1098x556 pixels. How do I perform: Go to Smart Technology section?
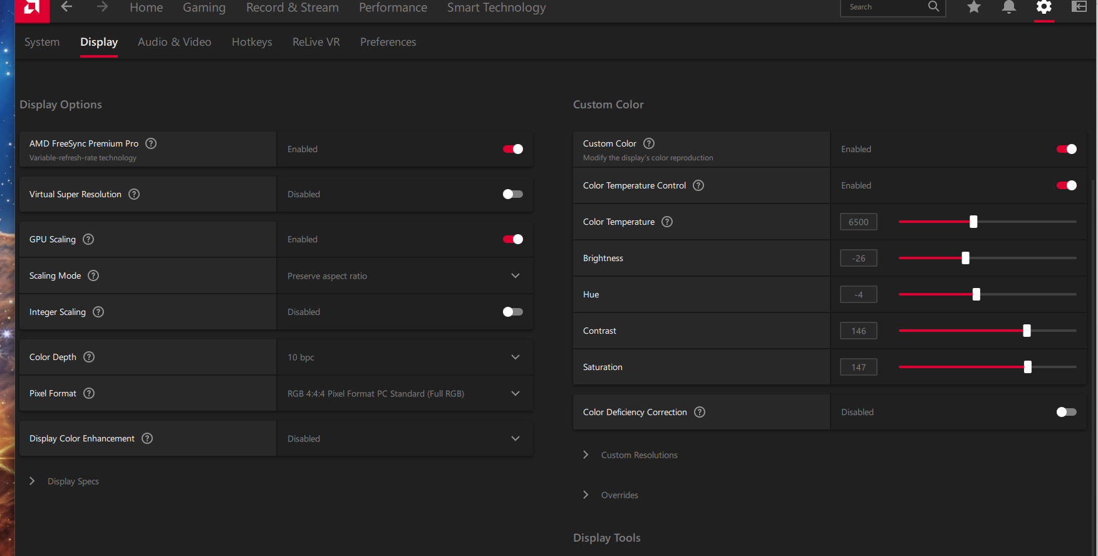[497, 8]
